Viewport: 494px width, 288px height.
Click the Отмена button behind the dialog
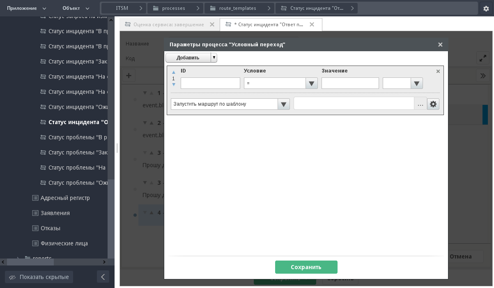461,256
